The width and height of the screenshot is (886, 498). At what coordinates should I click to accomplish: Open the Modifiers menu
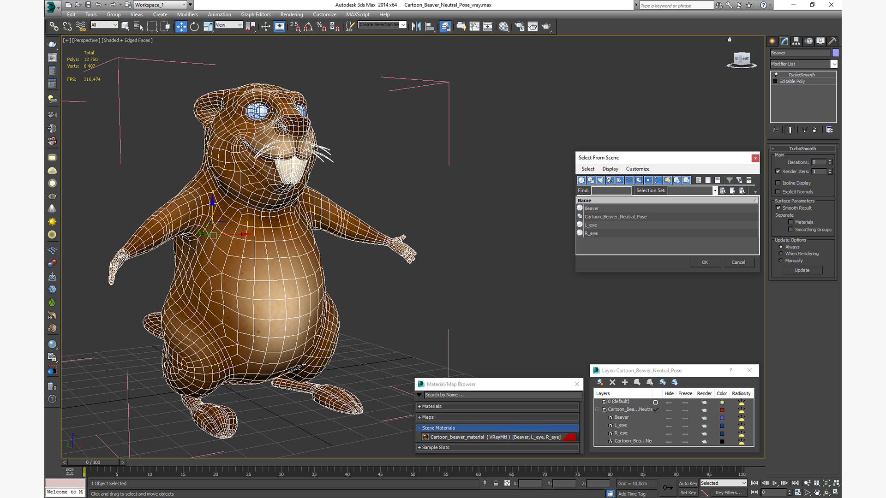pyautogui.click(x=187, y=15)
